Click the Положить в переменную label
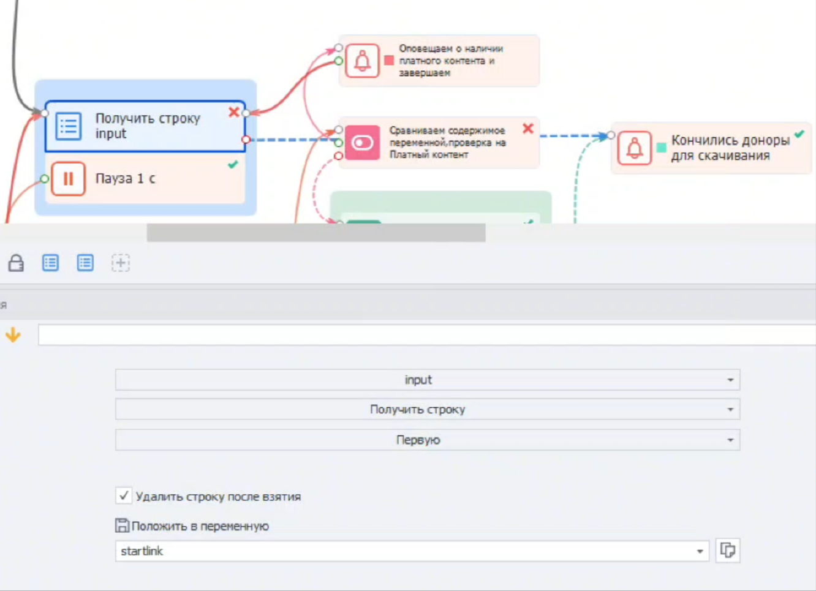 (x=200, y=526)
